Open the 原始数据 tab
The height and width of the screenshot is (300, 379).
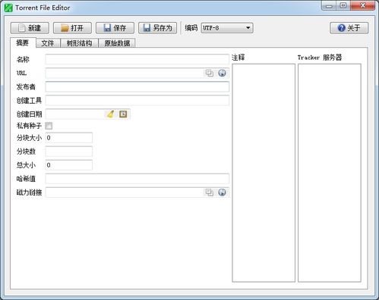tap(117, 43)
